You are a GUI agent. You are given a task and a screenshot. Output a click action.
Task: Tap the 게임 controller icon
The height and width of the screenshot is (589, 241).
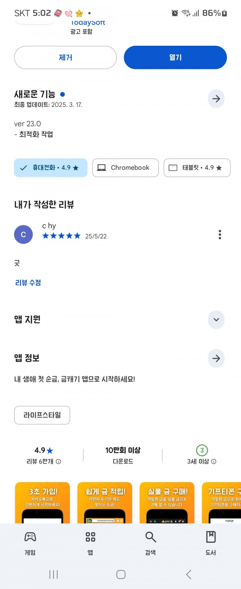(x=30, y=537)
